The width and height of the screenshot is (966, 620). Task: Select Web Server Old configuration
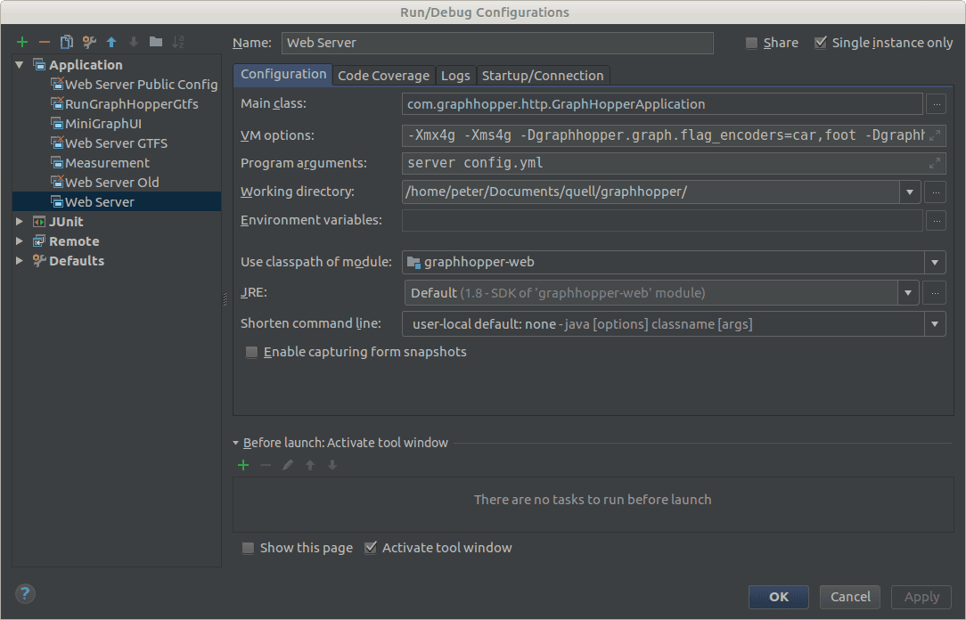(x=105, y=183)
